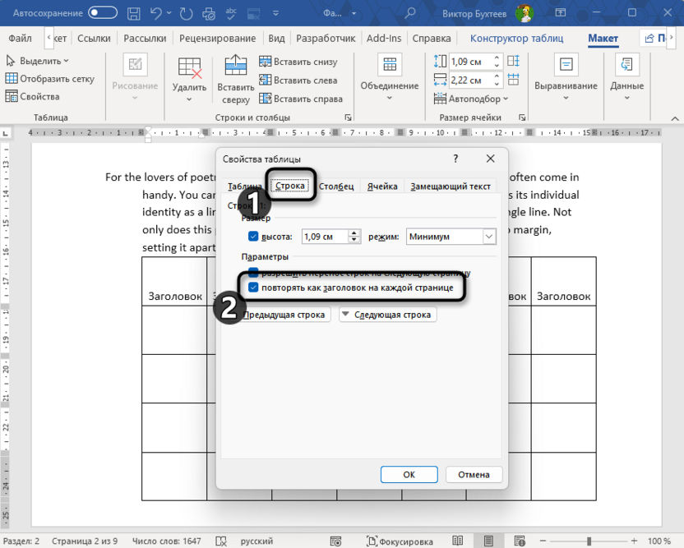Click the Delete table icon

tap(190, 68)
